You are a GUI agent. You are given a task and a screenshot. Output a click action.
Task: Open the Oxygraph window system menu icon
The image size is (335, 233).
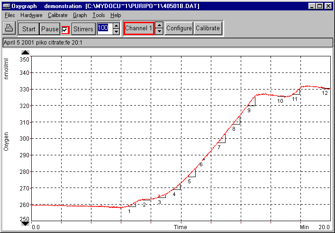click(6, 6)
